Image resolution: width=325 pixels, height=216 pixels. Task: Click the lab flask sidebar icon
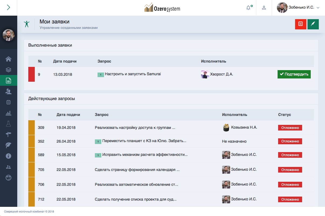pos(8,124)
